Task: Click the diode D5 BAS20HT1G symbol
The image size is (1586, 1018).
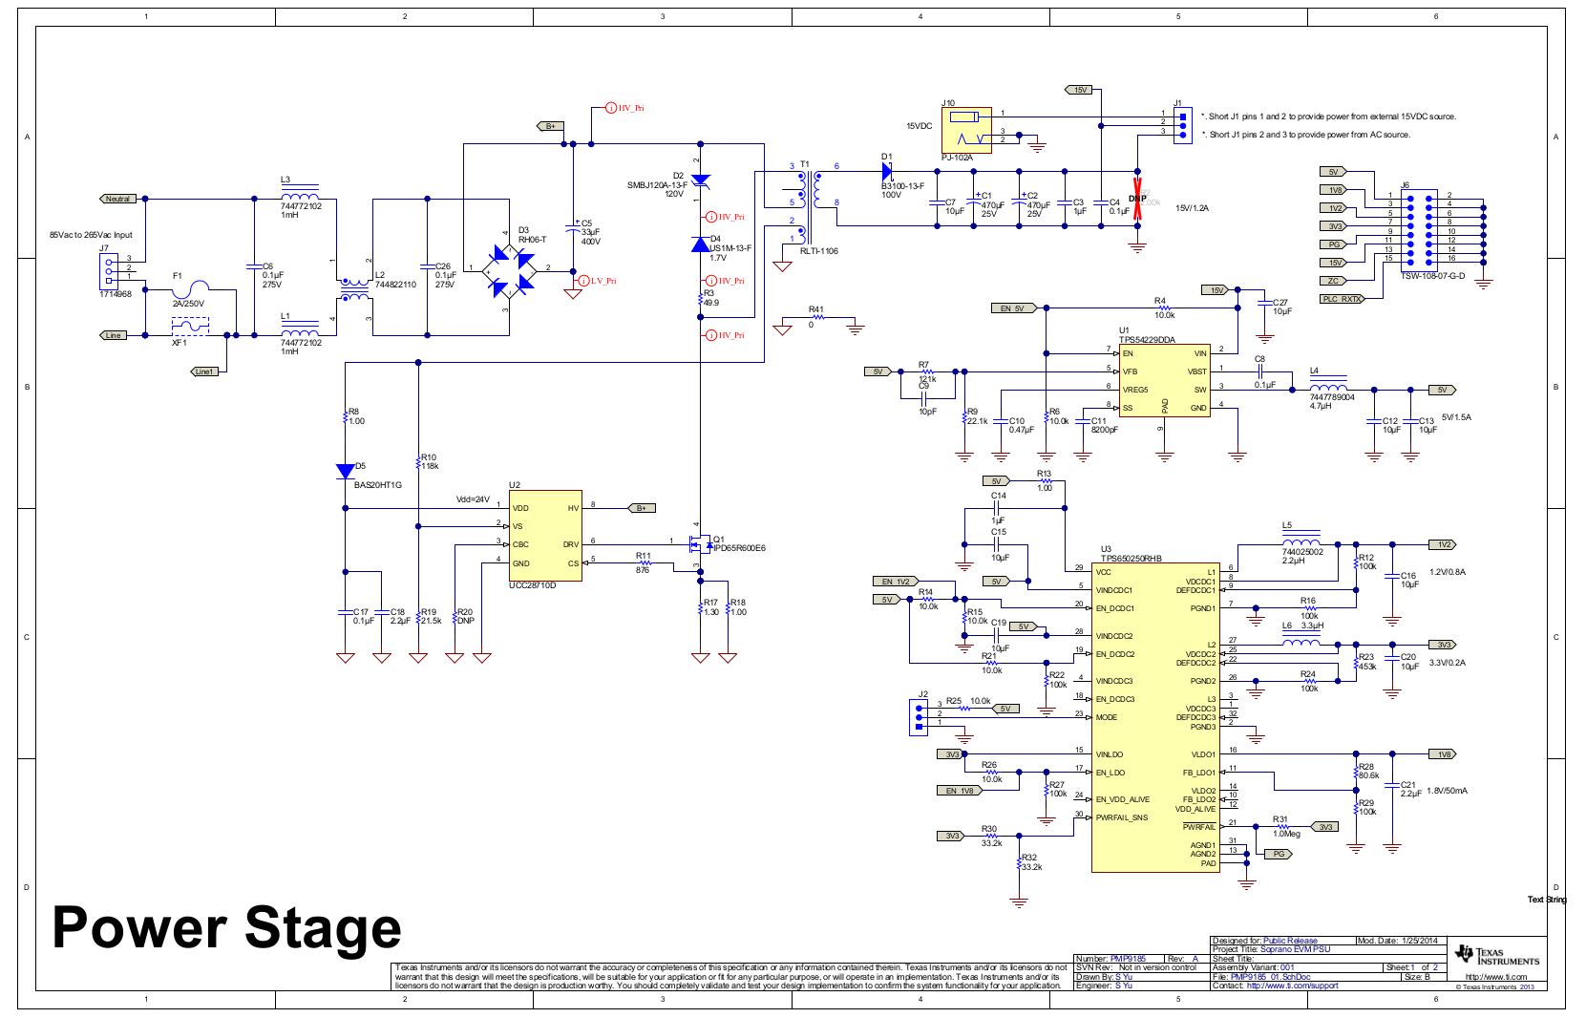Action: [x=345, y=471]
